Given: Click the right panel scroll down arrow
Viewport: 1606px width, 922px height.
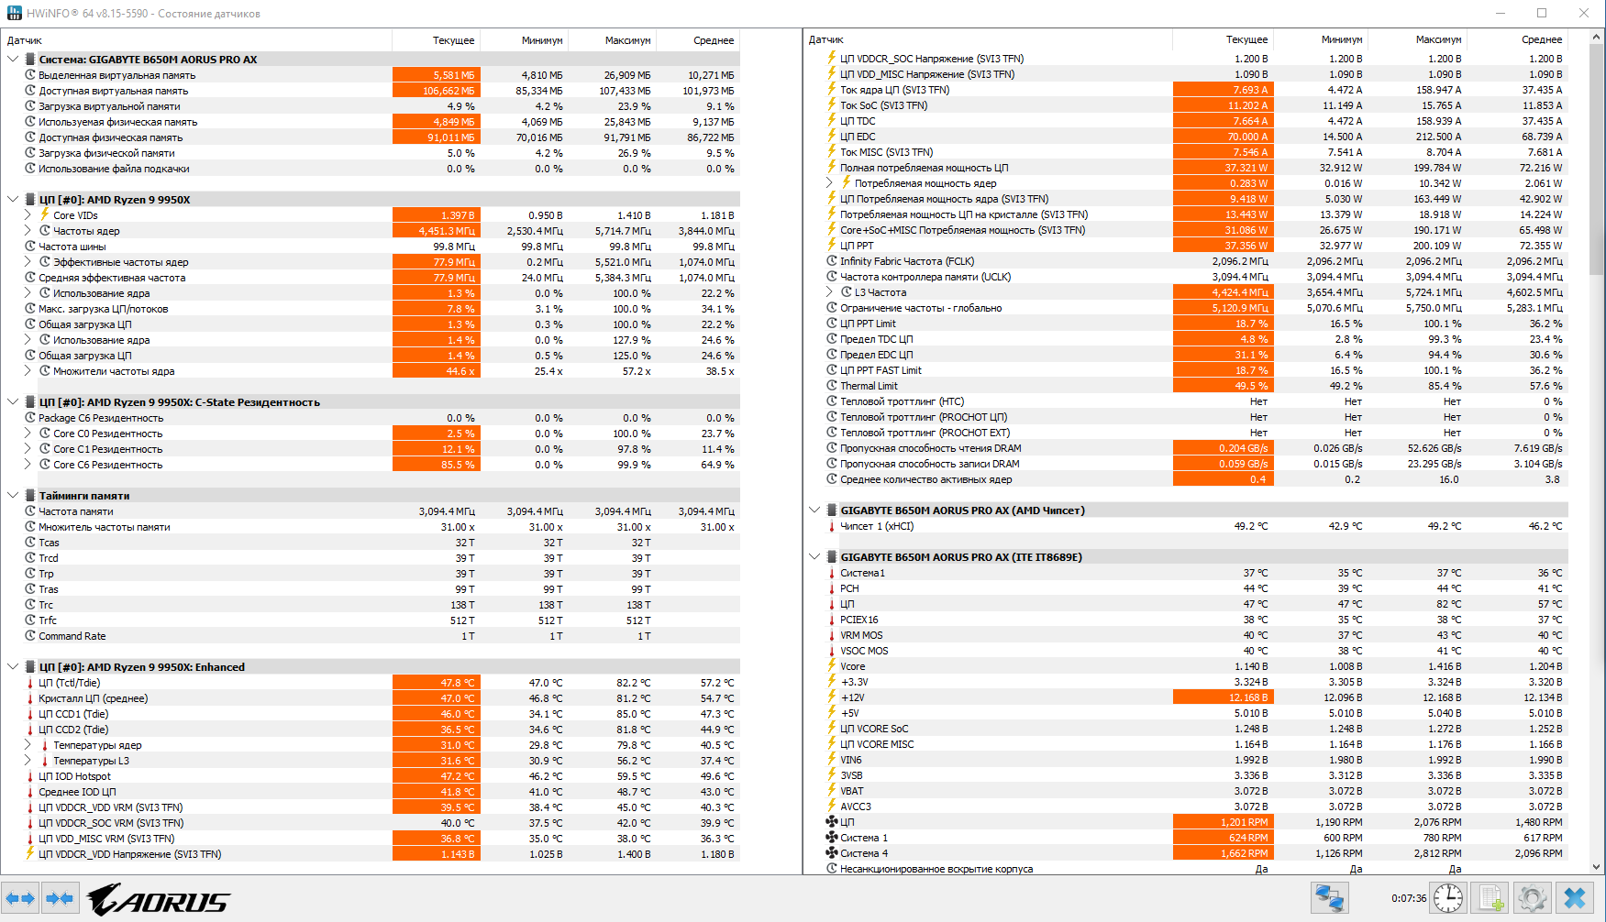Looking at the screenshot, I should pos(1597,866).
